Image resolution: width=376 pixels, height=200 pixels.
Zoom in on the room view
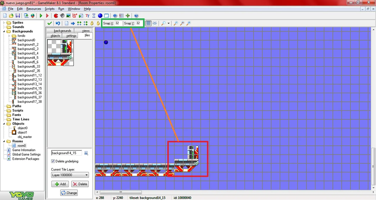pyautogui.click(x=189, y=23)
